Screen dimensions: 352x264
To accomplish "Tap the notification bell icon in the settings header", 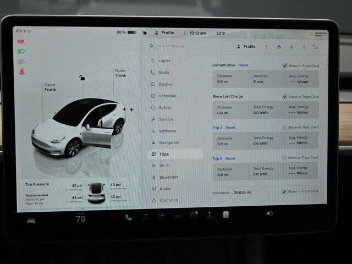I will click(x=291, y=47).
